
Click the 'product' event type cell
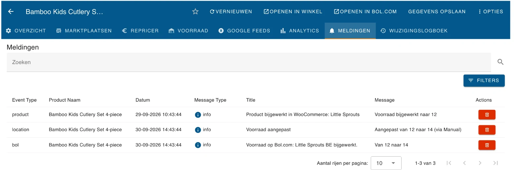tap(20, 115)
